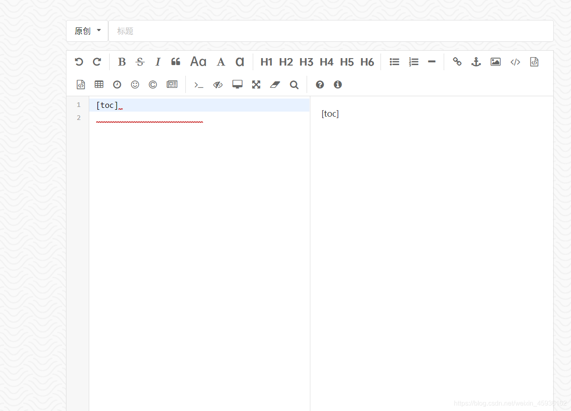This screenshot has height=411, width=571.
Task: Open go-to-line terminal icon
Action: [x=199, y=85]
